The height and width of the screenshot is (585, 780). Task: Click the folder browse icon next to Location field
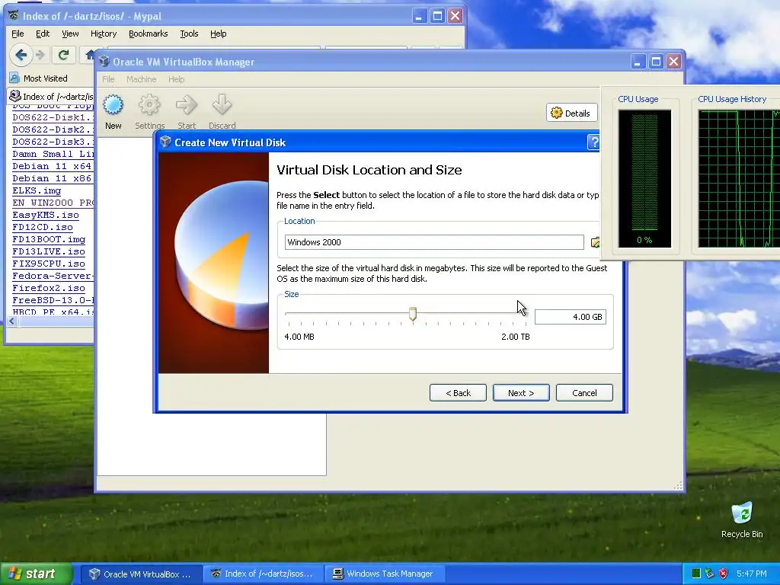[x=595, y=242]
